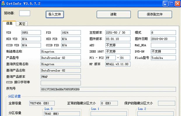The height and width of the screenshot is (116, 181).
Task: Click the CCID PID field
Action: click(x=71, y=45)
